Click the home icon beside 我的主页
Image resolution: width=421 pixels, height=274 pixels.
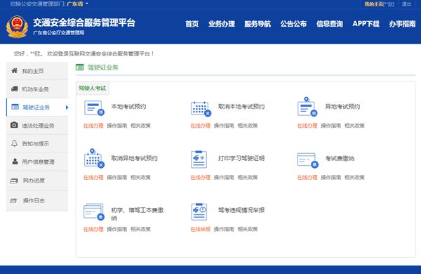[x=15, y=71]
